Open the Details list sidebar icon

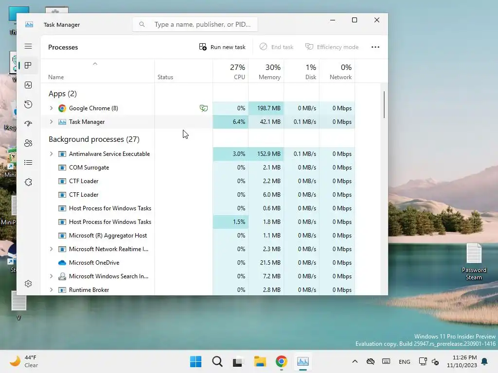pos(28,163)
